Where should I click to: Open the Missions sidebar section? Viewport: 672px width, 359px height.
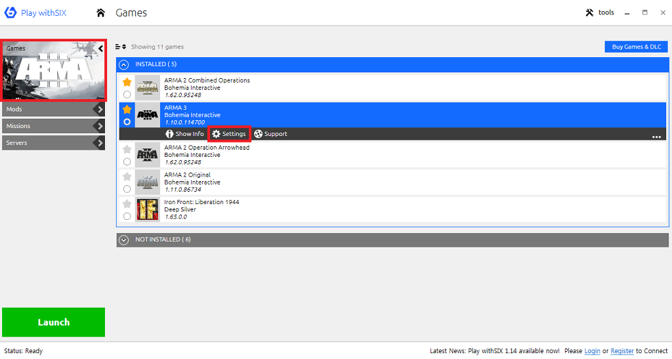[54, 126]
